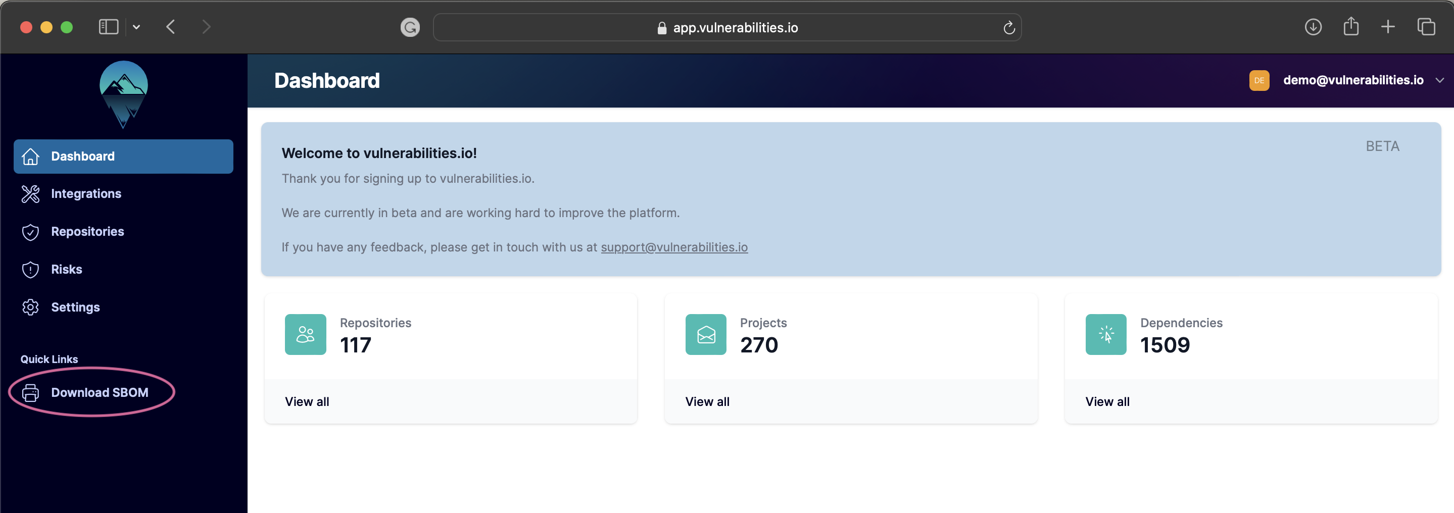Go back with the browser arrow

tap(171, 27)
